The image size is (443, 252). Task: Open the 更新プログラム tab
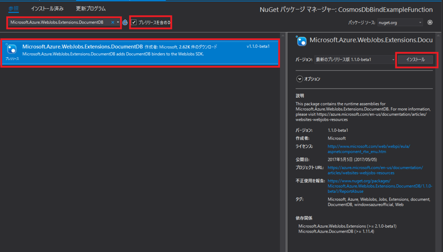click(91, 9)
